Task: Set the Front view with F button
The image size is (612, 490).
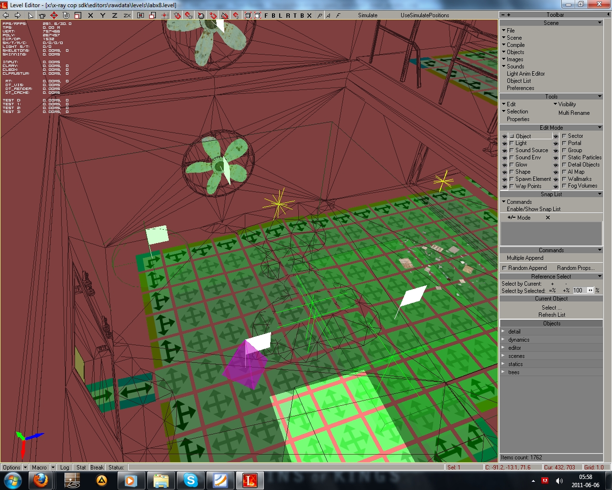Action: tap(266, 15)
